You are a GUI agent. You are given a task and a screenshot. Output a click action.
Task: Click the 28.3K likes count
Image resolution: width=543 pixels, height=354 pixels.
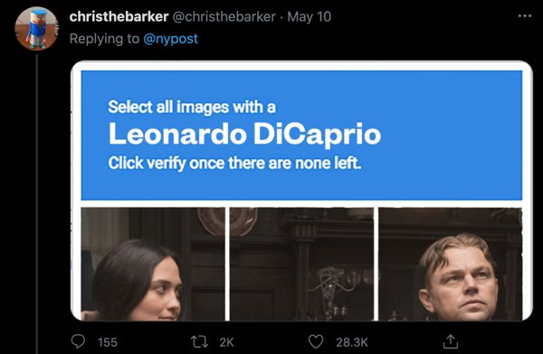coord(352,342)
